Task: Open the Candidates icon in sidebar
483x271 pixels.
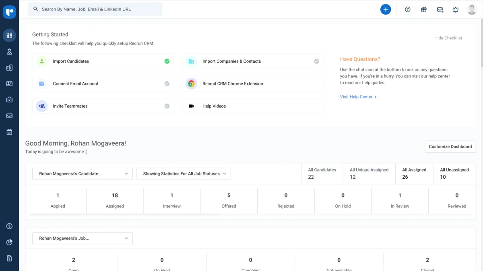Action: click(9, 51)
